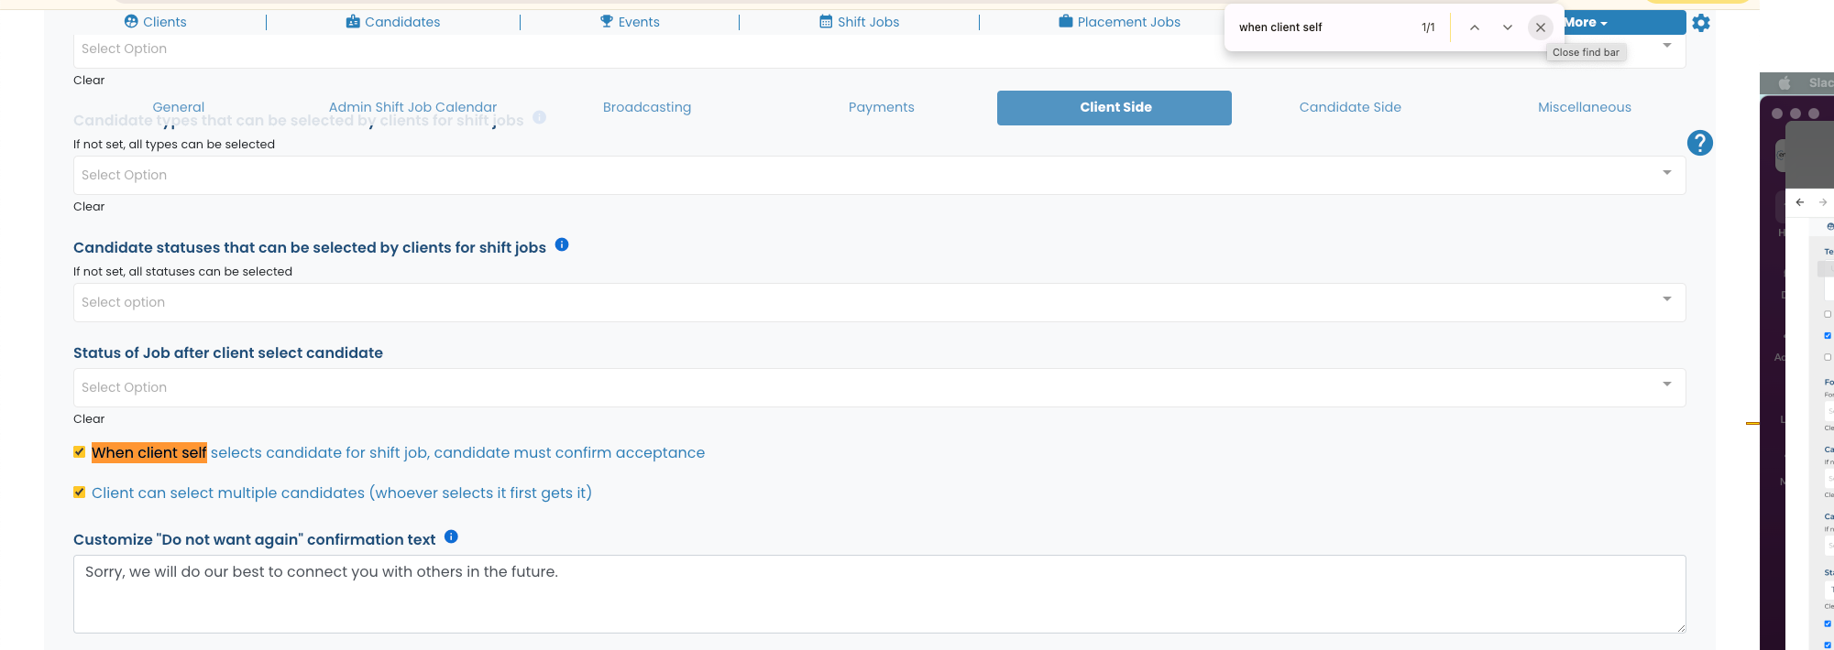
Task: Toggle candidate must confirm acceptance checkbox
Action: [80, 452]
